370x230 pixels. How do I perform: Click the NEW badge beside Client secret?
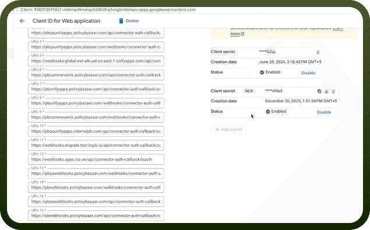coord(249,91)
